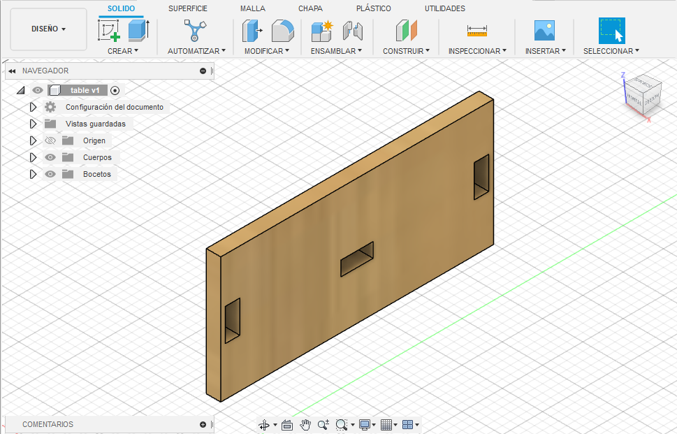Hide the Bocetos folder

tap(50, 174)
